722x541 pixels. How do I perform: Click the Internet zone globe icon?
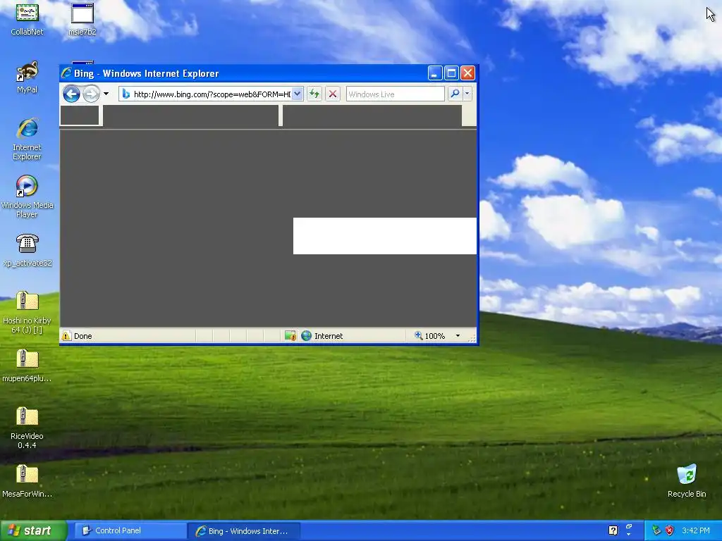(306, 336)
